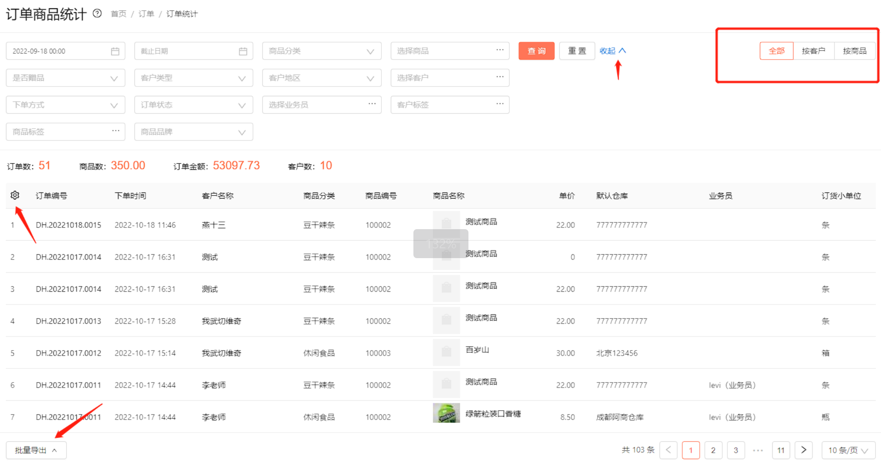881x463 pixels.
Task: Click the 截止日期 end date field
Action: (x=194, y=51)
